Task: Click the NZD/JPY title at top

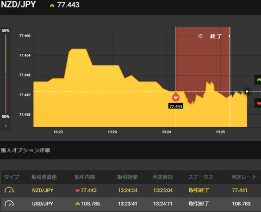Action: [18, 4]
